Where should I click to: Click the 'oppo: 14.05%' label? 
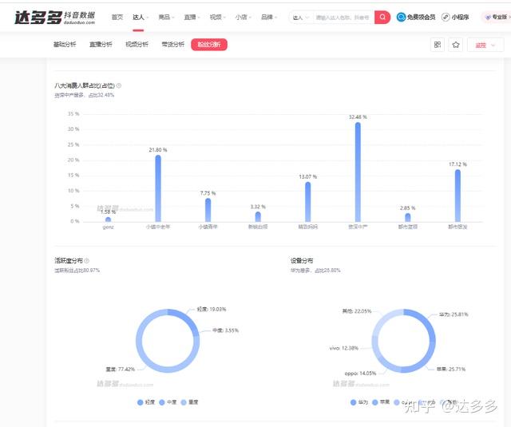tap(360, 374)
